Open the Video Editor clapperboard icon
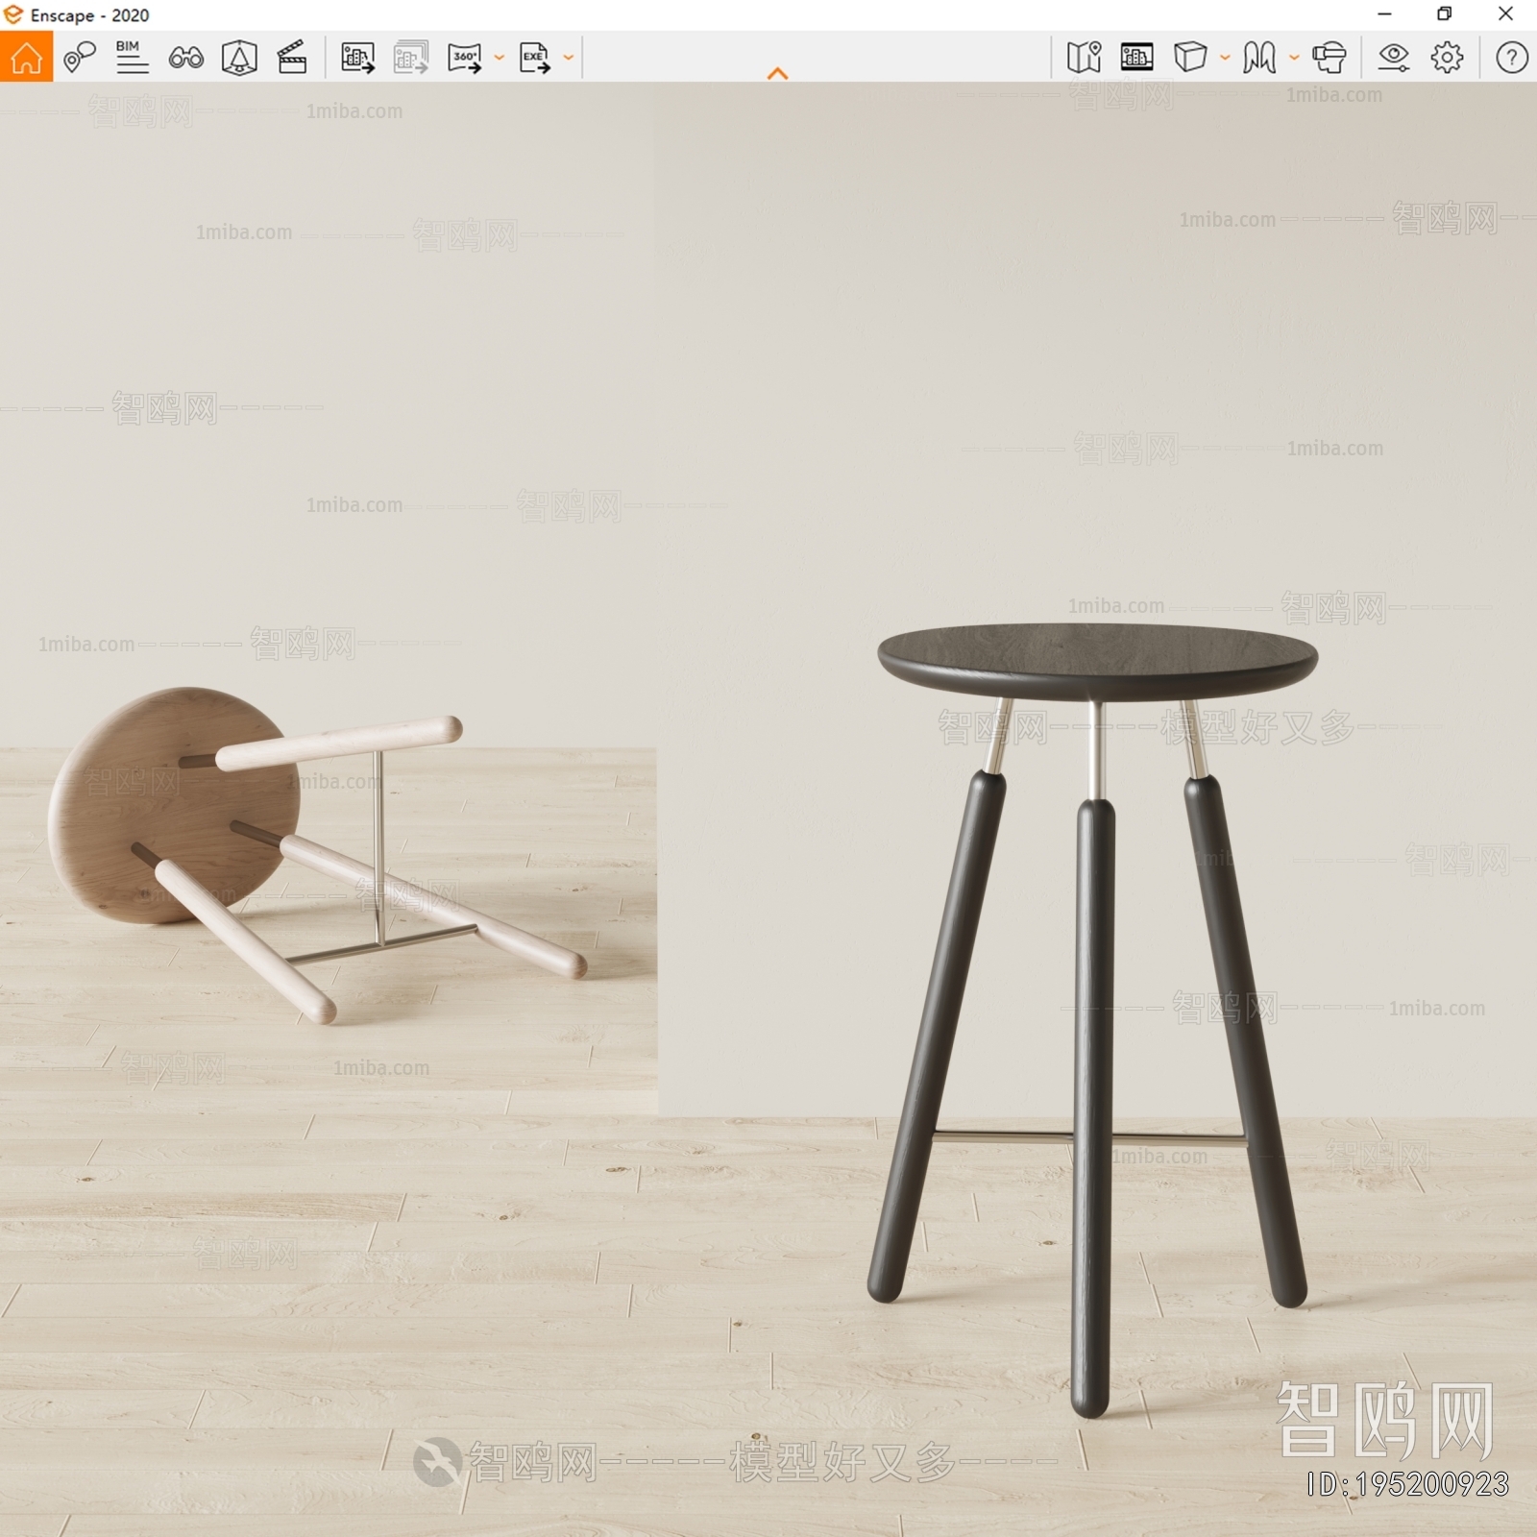Image resolution: width=1537 pixels, height=1537 pixels. click(x=292, y=58)
